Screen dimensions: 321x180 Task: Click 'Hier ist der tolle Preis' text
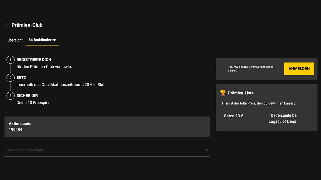point(259,103)
